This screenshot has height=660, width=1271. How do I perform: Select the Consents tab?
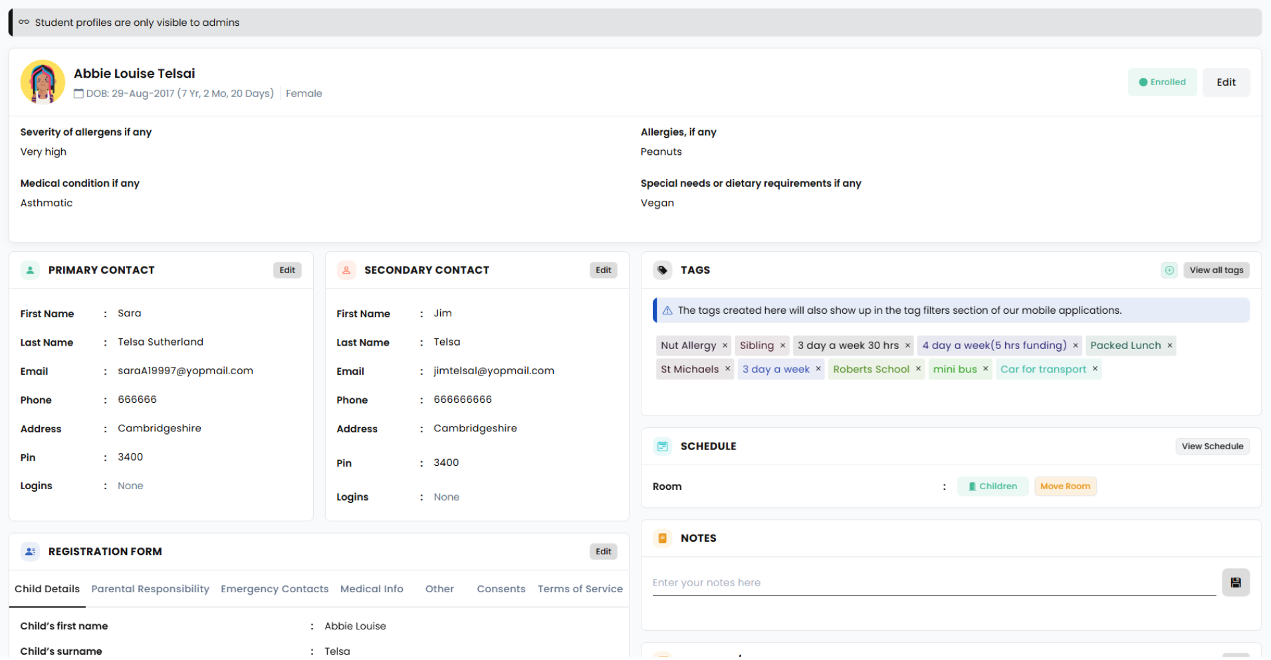tap(501, 589)
